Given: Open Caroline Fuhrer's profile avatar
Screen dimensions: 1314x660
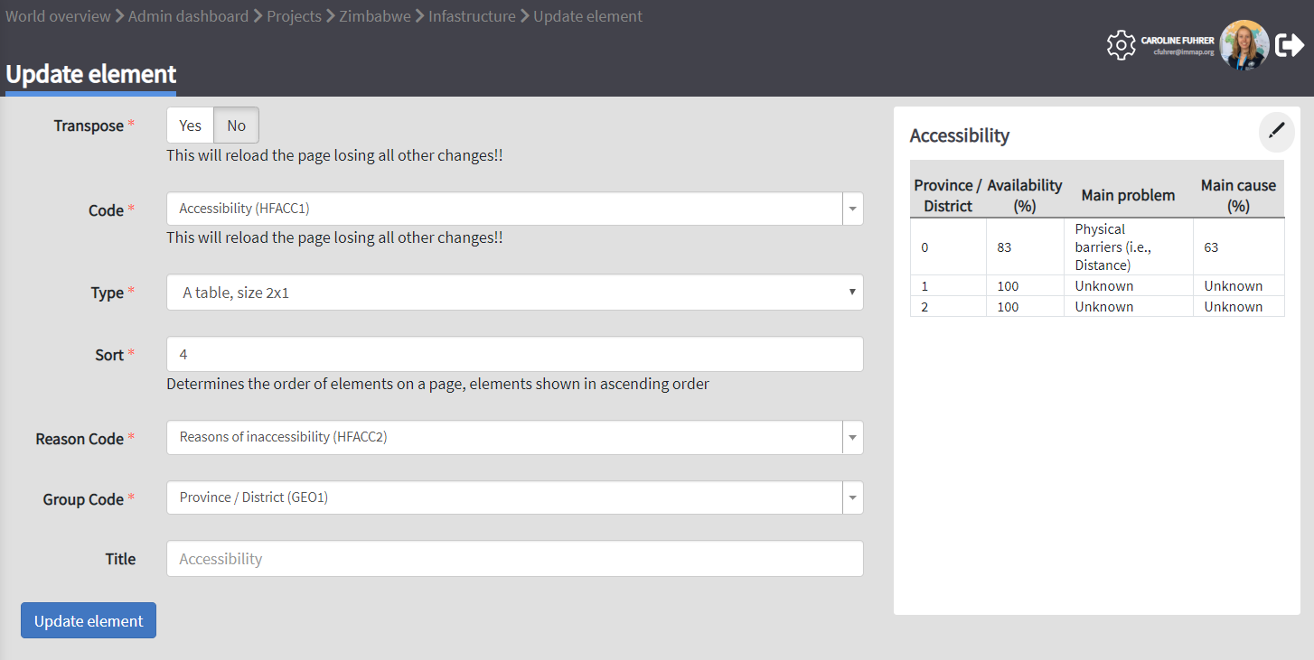Looking at the screenshot, I should point(1244,45).
